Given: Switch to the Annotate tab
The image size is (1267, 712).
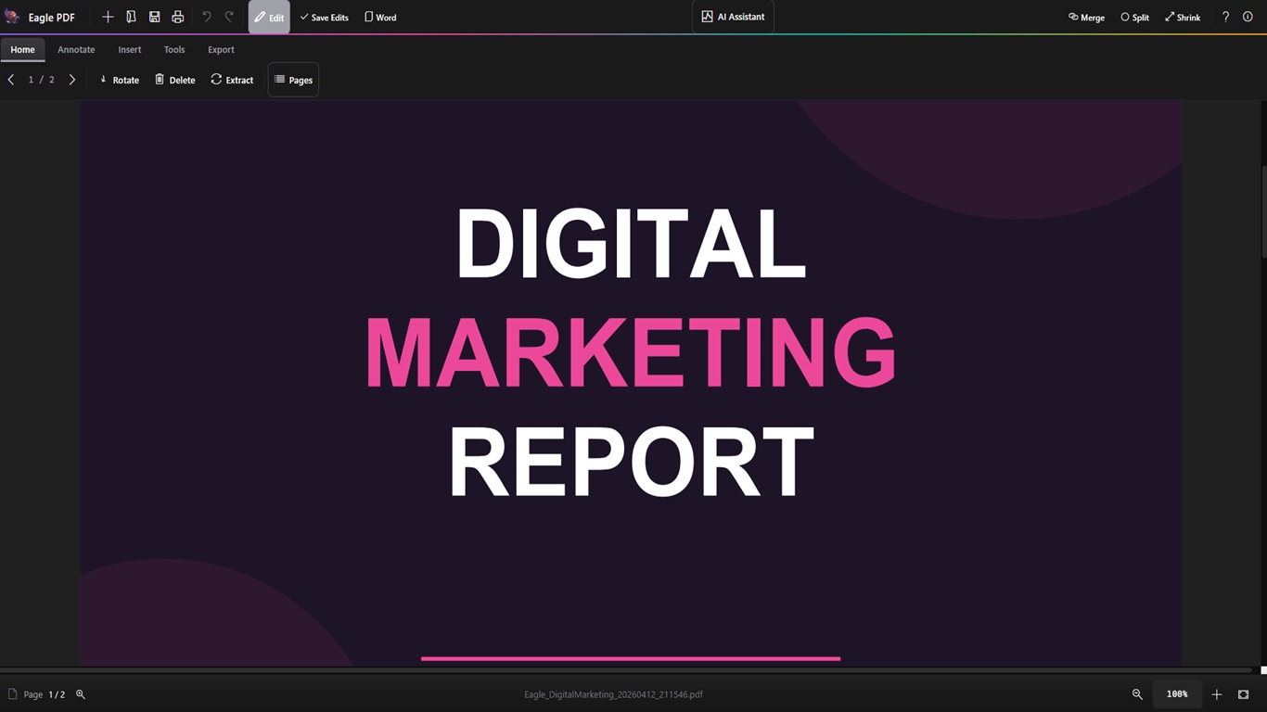Looking at the screenshot, I should pyautogui.click(x=76, y=50).
